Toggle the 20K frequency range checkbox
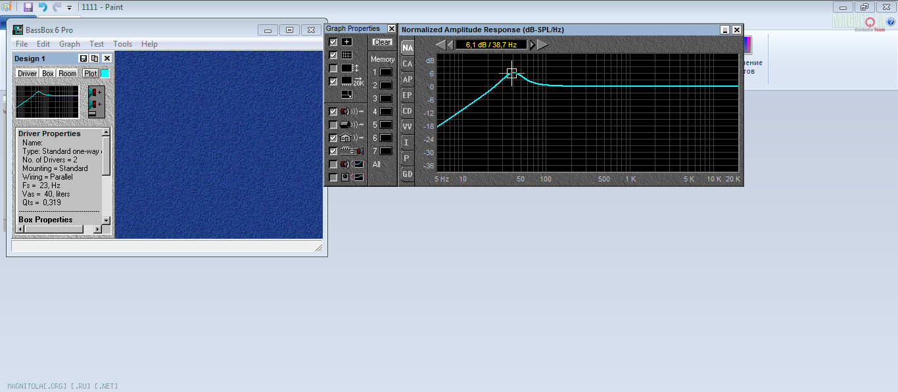This screenshot has height=392, width=898. point(333,82)
